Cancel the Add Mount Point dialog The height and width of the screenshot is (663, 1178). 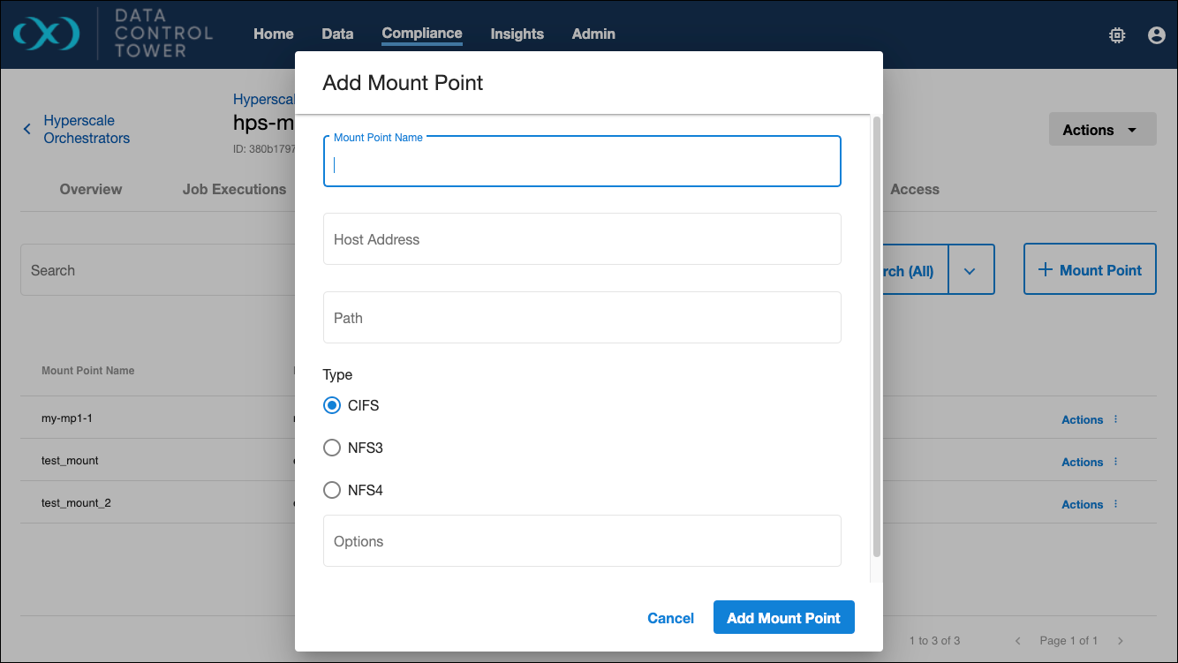(670, 618)
